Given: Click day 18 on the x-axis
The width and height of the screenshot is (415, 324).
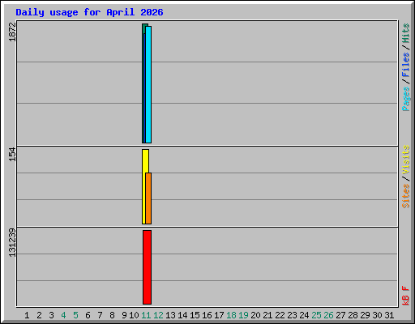Looking at the screenshot, I should pos(231,315).
